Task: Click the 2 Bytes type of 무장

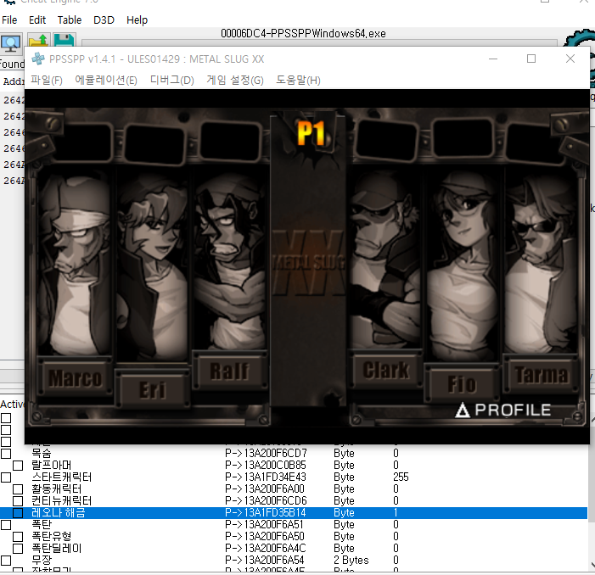Action: coord(351,561)
